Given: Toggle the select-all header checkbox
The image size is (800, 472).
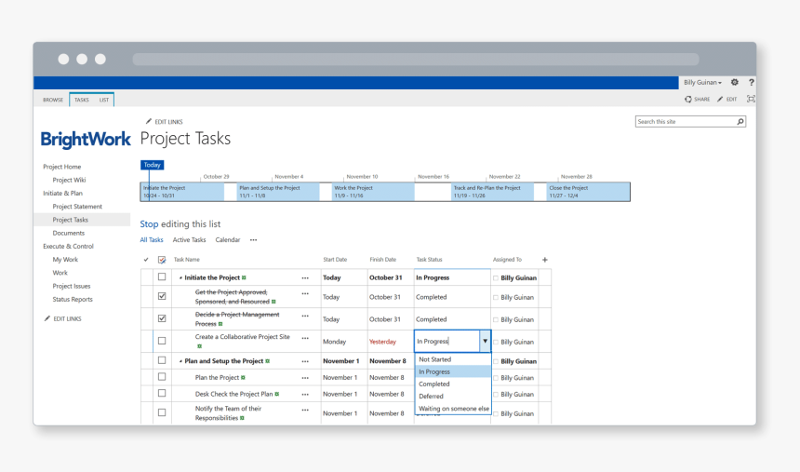Looking at the screenshot, I should coord(162,260).
